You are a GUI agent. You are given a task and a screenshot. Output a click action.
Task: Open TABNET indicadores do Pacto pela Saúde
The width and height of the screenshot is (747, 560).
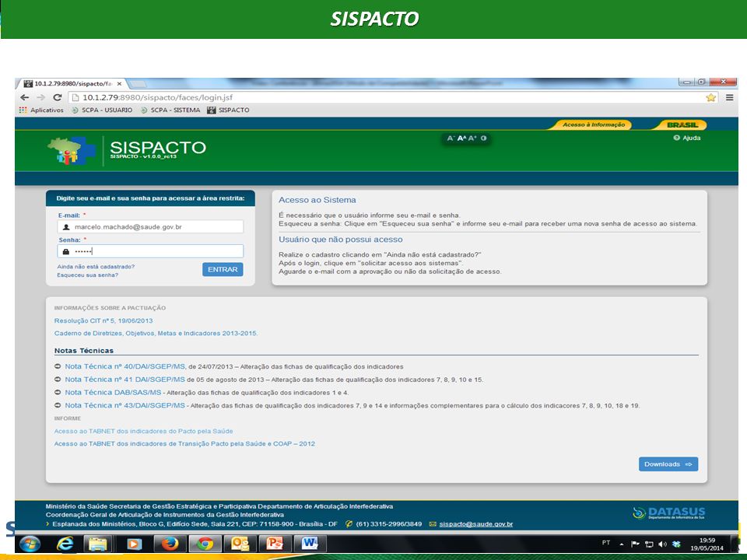click(x=143, y=431)
